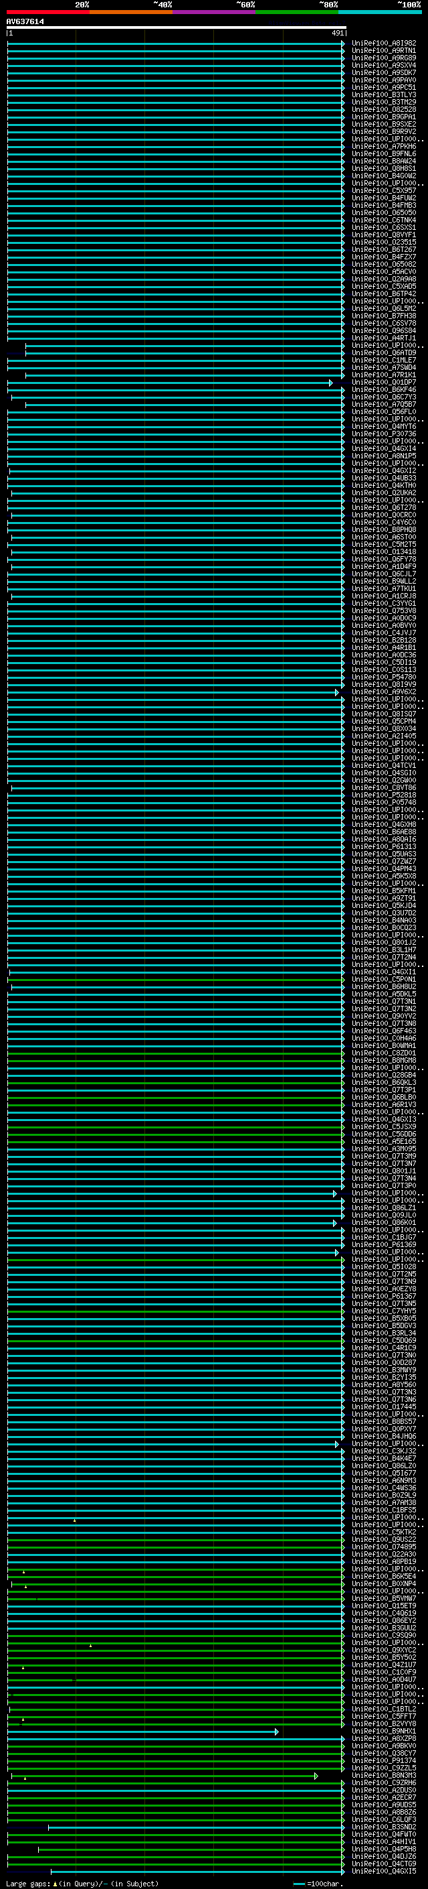Open the UniRef100_O82528 hit label
Screen dimensions: 428x1889
(x=384, y=109)
